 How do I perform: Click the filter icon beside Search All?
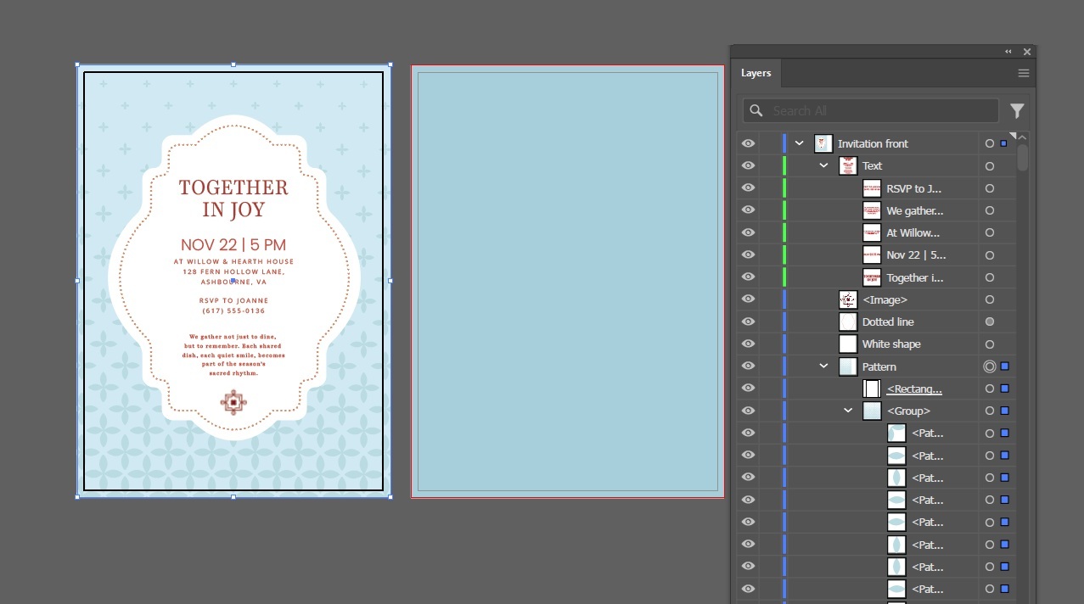(x=1017, y=110)
